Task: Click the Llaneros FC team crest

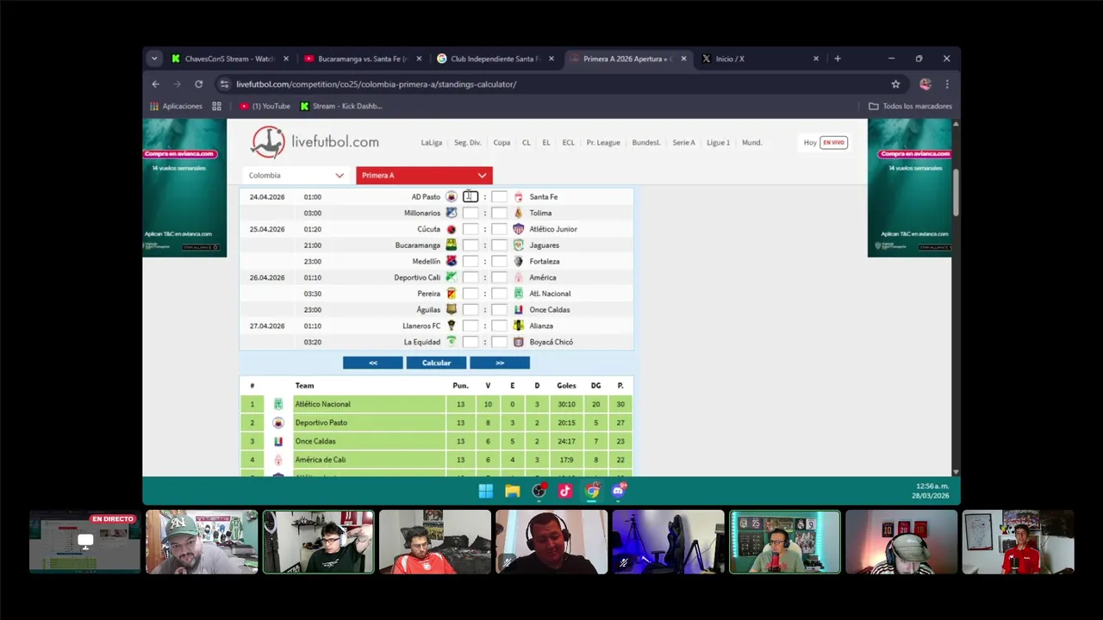Action: [x=451, y=325]
